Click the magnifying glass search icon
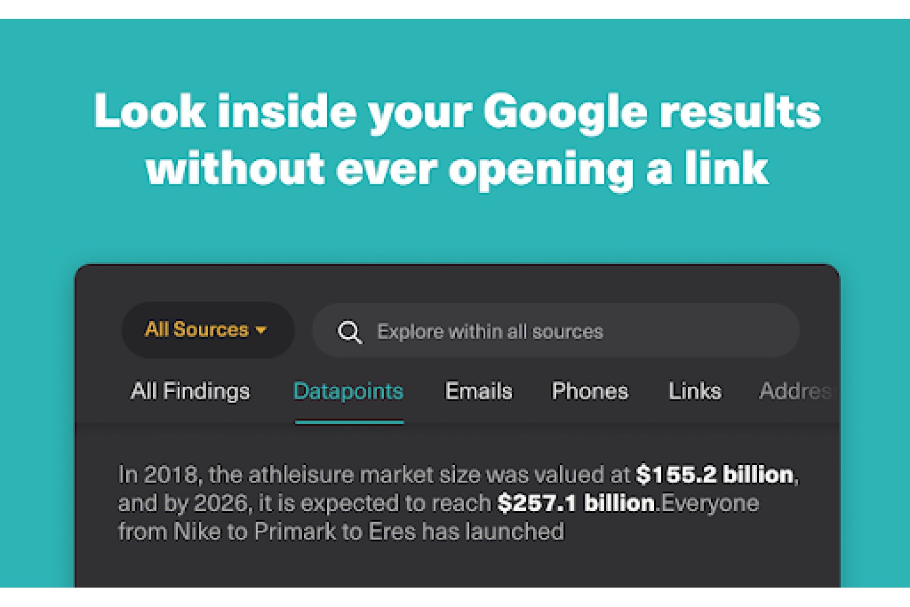 point(349,332)
